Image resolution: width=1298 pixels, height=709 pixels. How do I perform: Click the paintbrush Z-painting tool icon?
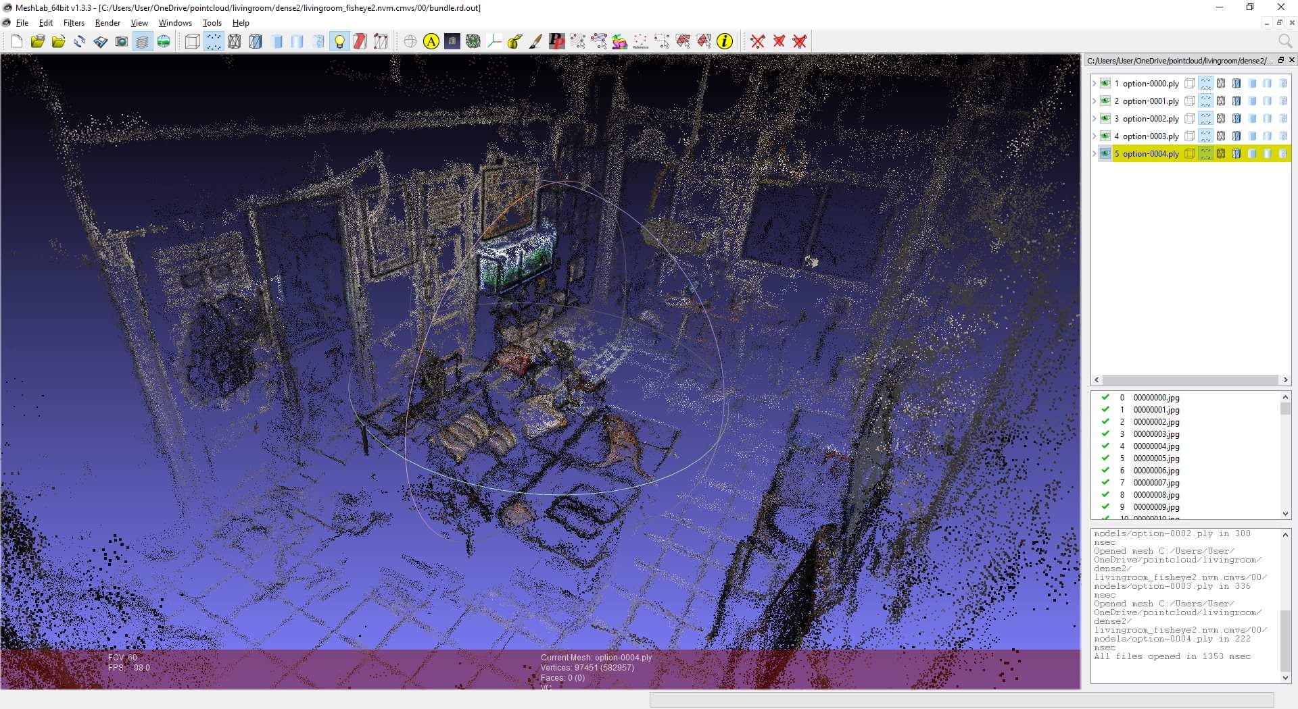coord(535,42)
